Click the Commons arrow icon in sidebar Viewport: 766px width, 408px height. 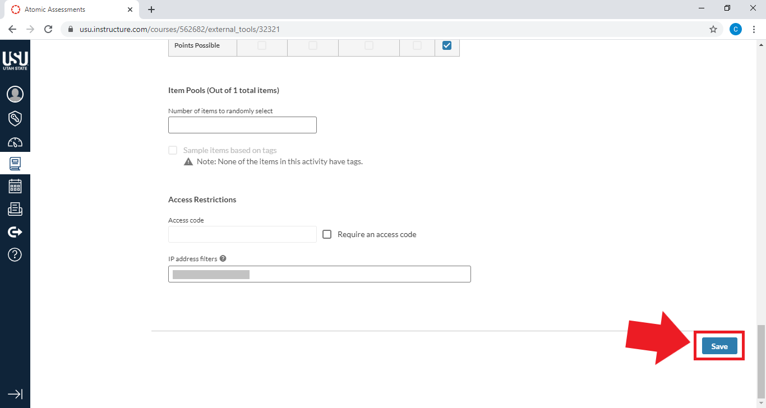coord(15,232)
